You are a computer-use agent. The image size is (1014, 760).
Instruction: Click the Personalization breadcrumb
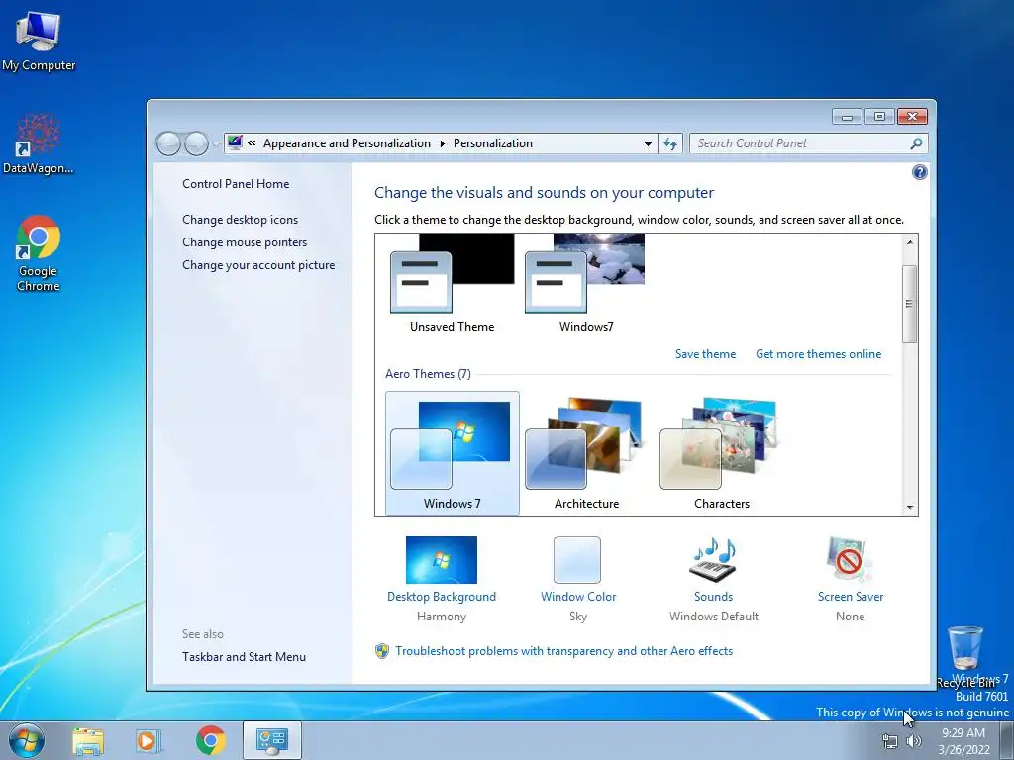tap(493, 143)
